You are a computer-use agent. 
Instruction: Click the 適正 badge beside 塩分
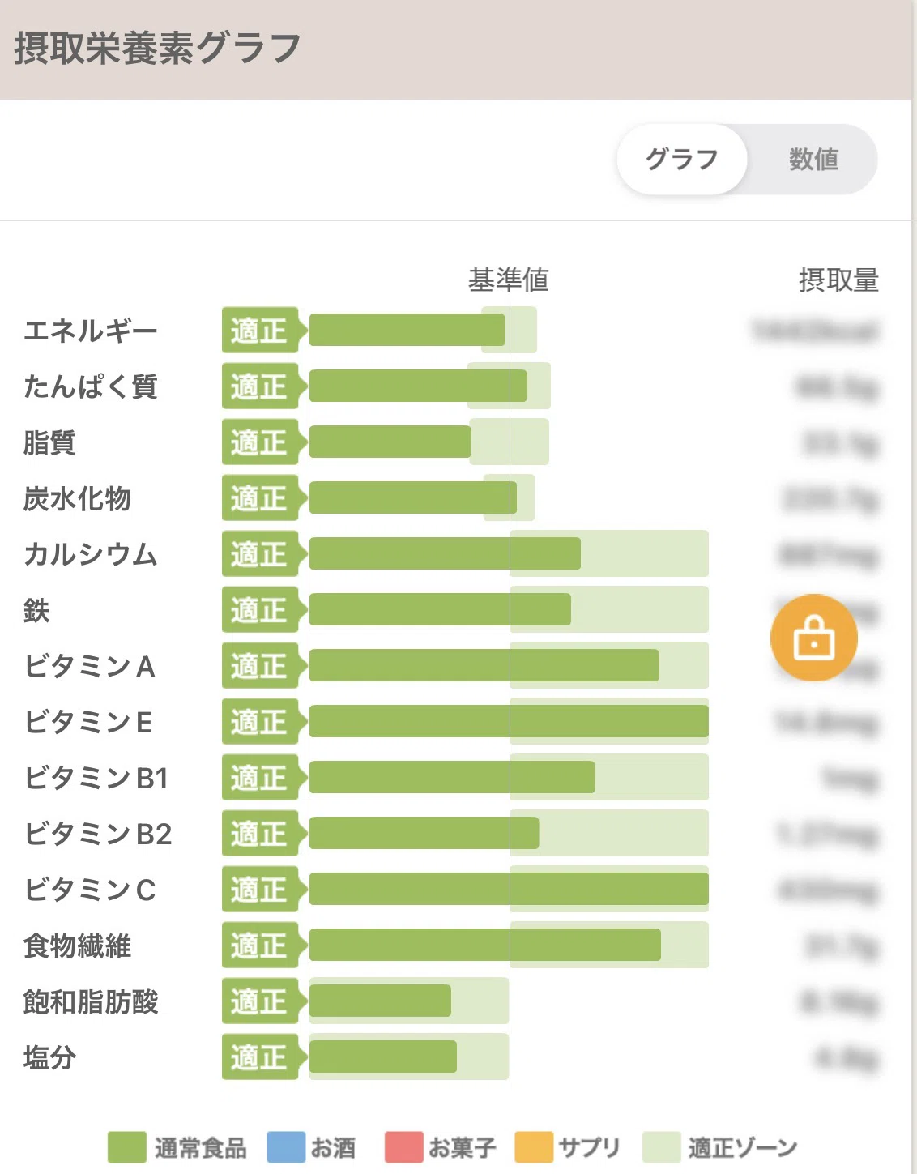coord(262,1057)
